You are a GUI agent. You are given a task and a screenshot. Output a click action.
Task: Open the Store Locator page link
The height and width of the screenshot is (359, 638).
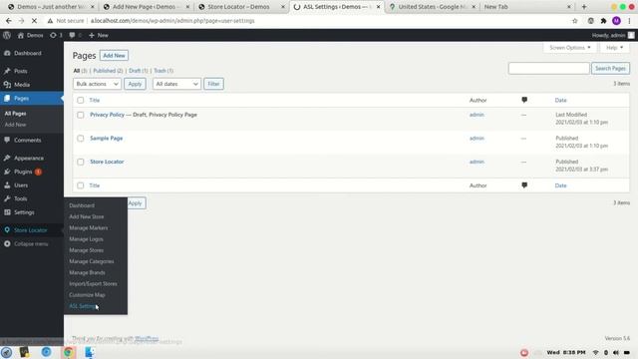(107, 162)
